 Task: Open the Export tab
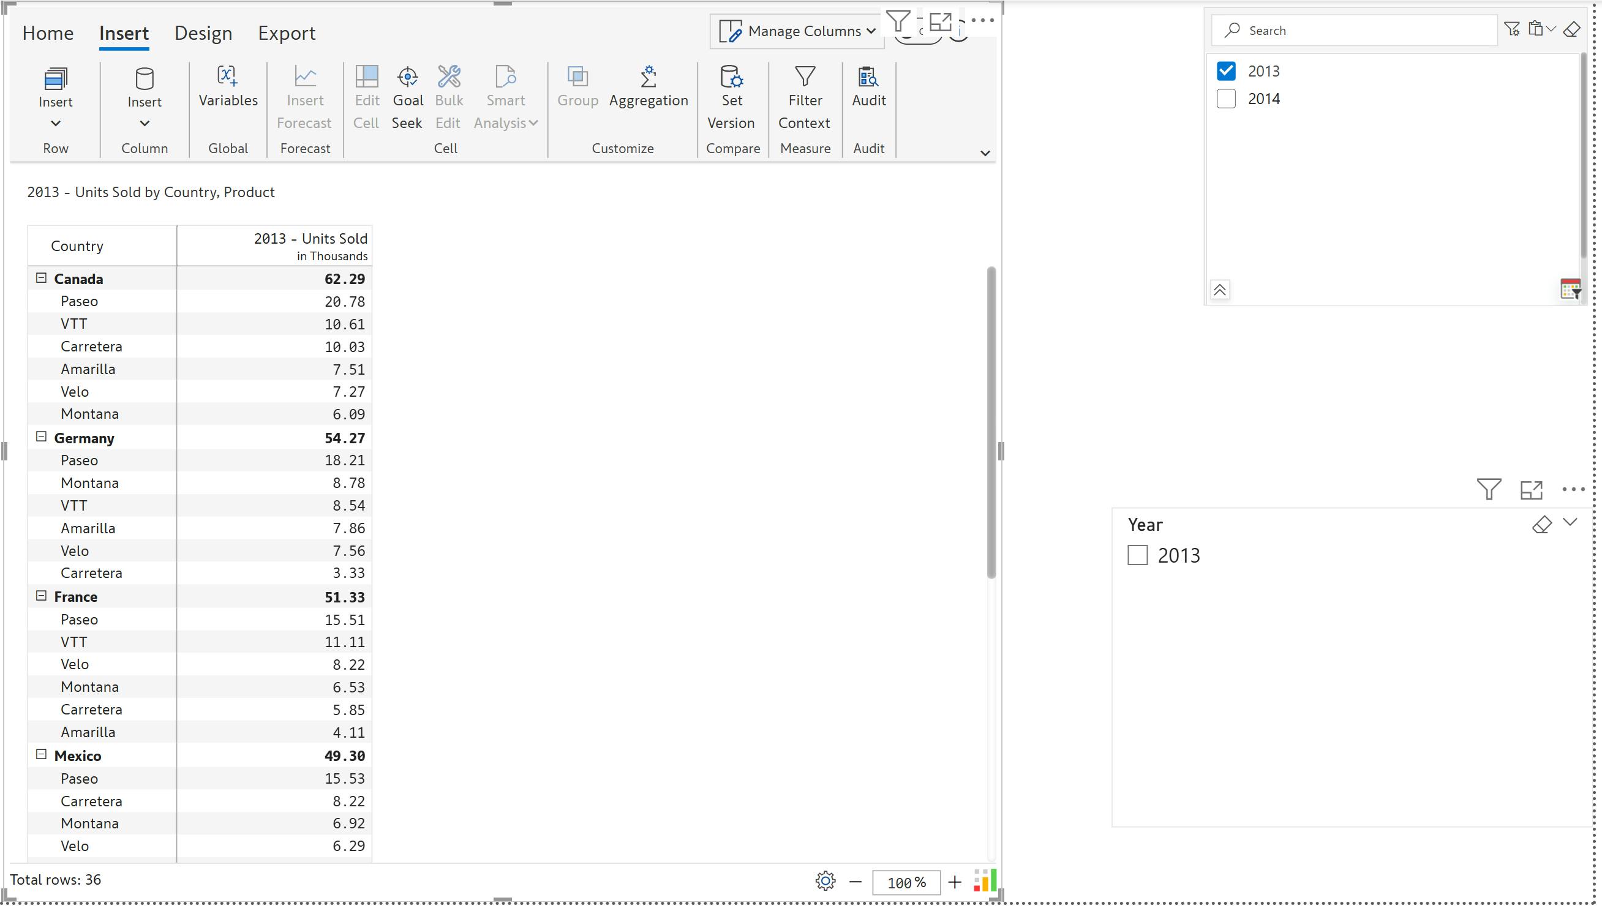click(x=286, y=33)
